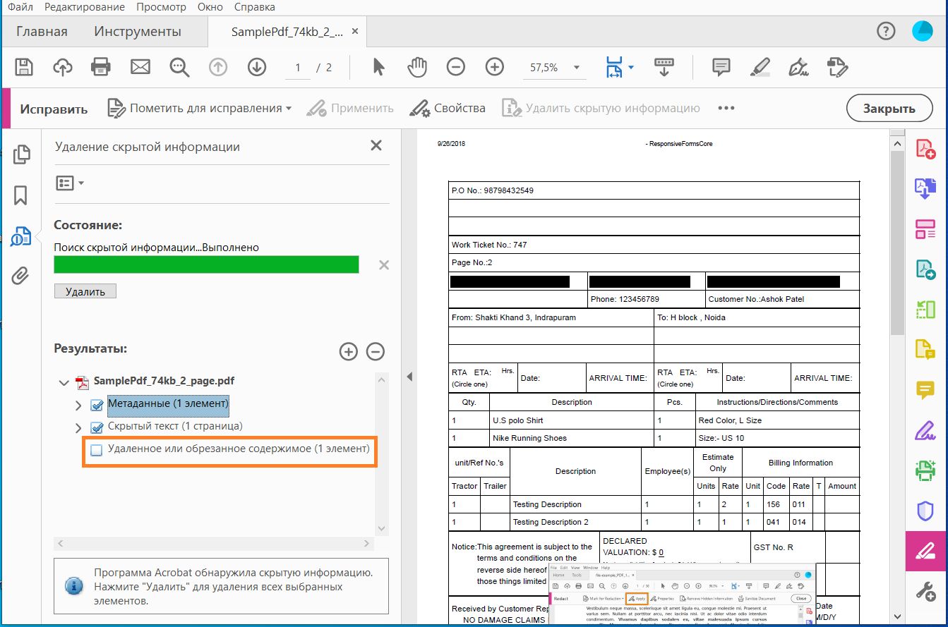The height and width of the screenshot is (627, 948).
Task: Open the Attachments paperclip panel
Action: point(20,276)
